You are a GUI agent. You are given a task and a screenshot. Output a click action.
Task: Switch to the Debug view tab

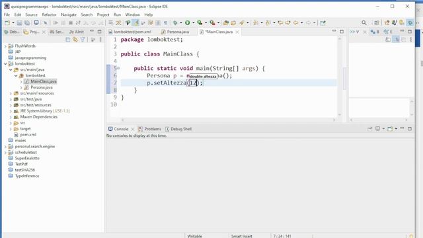(12, 32)
